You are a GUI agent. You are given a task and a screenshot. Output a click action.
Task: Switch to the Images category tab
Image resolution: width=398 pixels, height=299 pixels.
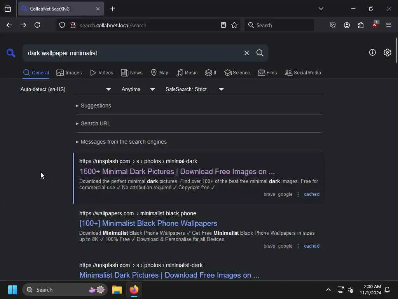pyautogui.click(x=69, y=73)
